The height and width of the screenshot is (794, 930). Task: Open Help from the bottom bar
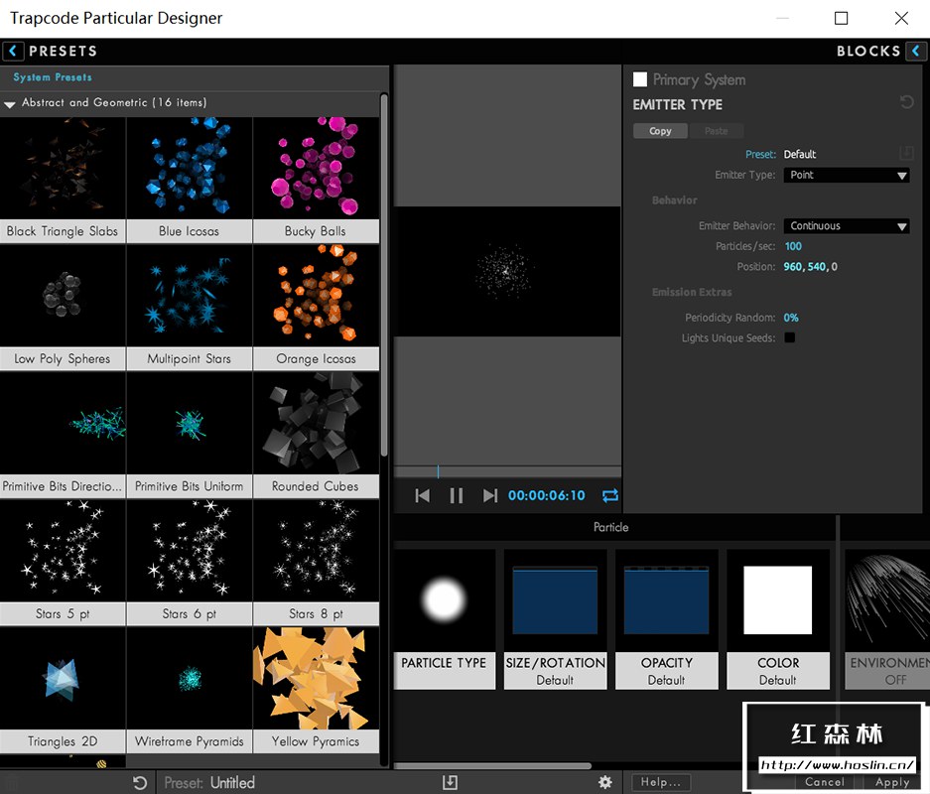tap(660, 782)
